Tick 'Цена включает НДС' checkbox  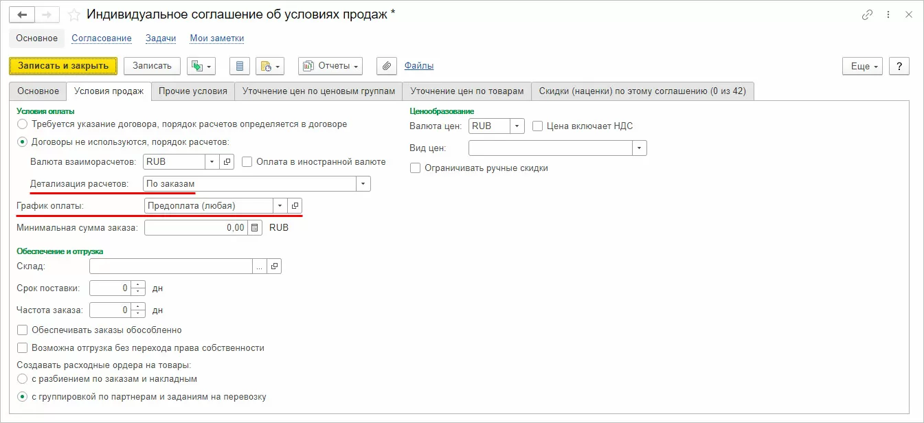538,126
